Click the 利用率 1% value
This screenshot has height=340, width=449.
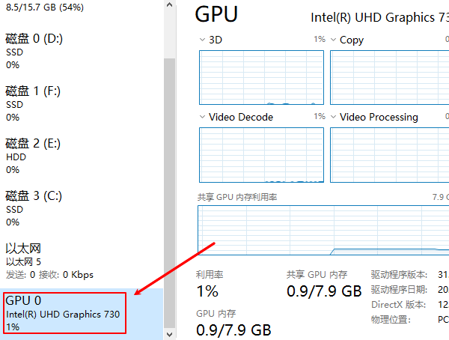coord(207,291)
